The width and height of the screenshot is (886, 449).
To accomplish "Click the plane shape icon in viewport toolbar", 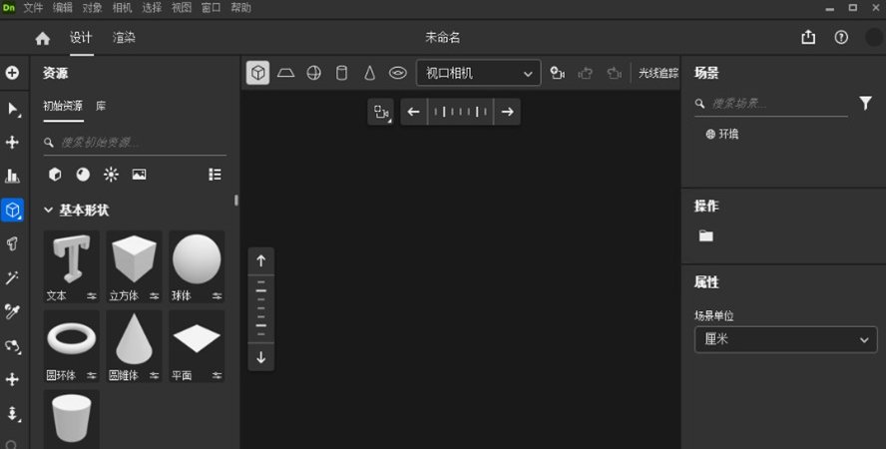I will coord(286,73).
